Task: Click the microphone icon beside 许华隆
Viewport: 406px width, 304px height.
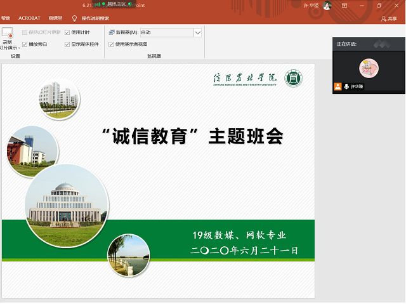Action: click(x=346, y=86)
